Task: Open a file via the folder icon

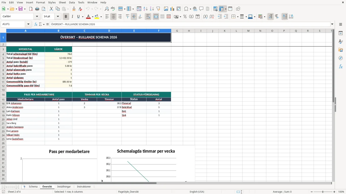Action: point(12,9)
